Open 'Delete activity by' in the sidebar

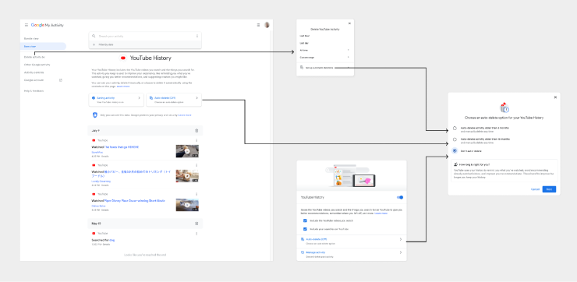tap(34, 57)
